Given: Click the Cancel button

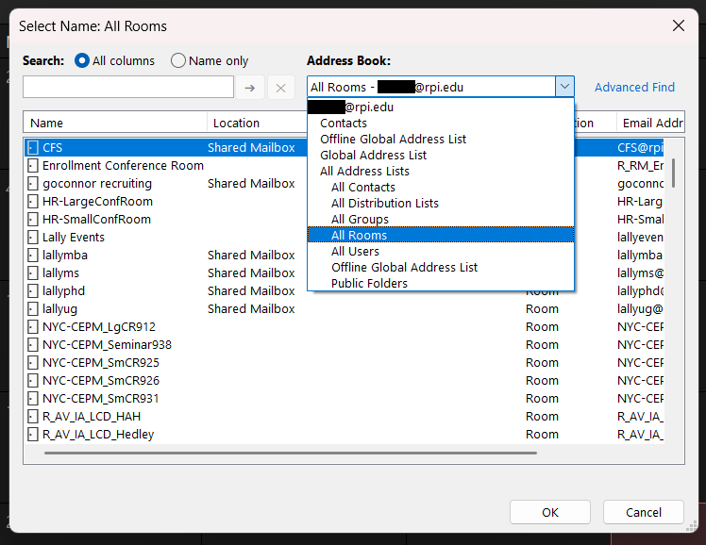Looking at the screenshot, I should pos(644,512).
